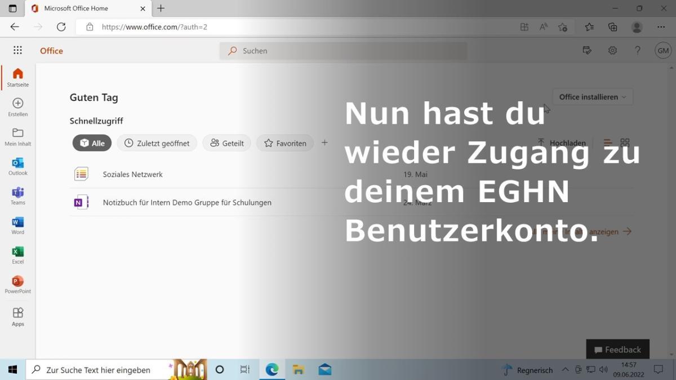Open the Apps view in sidebar

tap(17, 316)
